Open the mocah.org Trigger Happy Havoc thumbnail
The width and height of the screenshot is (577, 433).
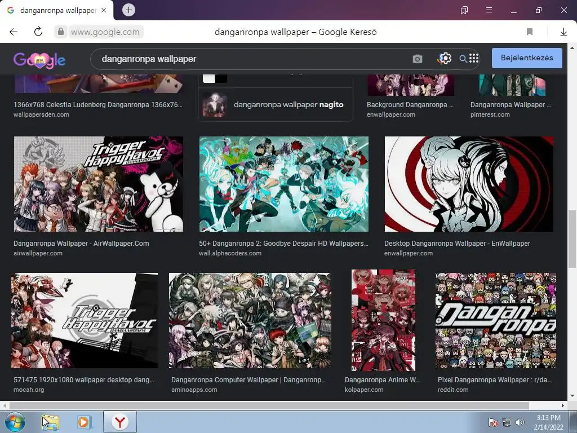click(85, 320)
